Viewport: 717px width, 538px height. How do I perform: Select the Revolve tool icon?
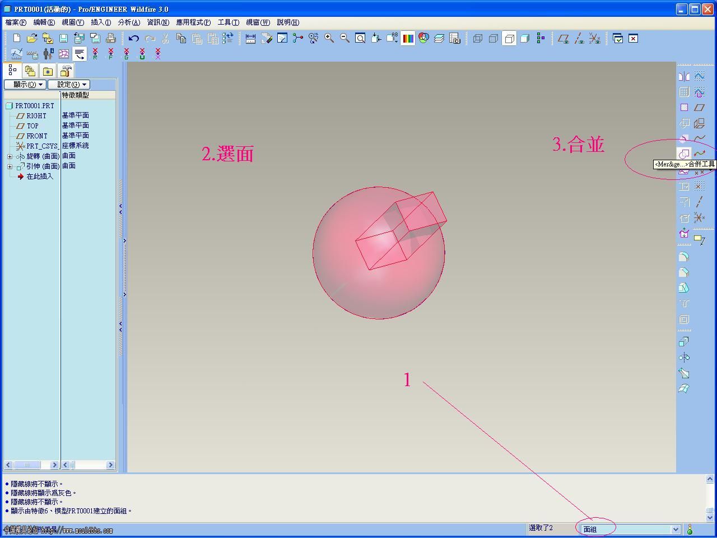click(x=684, y=358)
